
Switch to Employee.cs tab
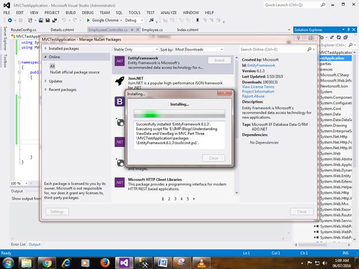(x=152, y=30)
